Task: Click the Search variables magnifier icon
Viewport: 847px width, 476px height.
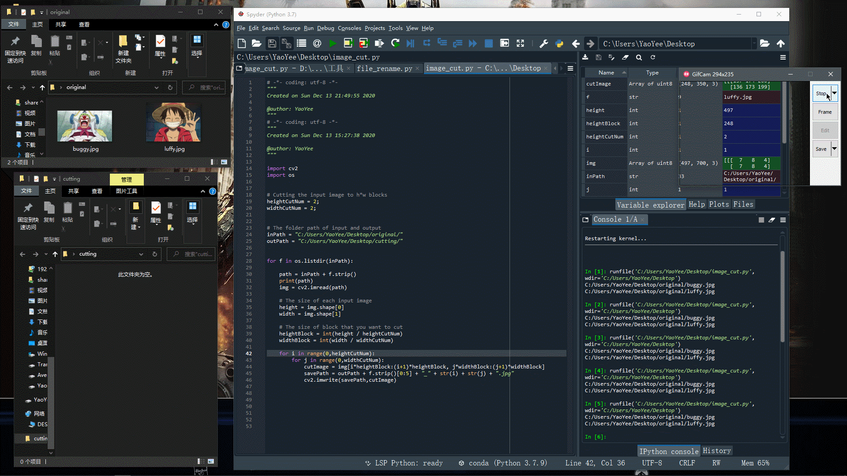Action: point(639,57)
